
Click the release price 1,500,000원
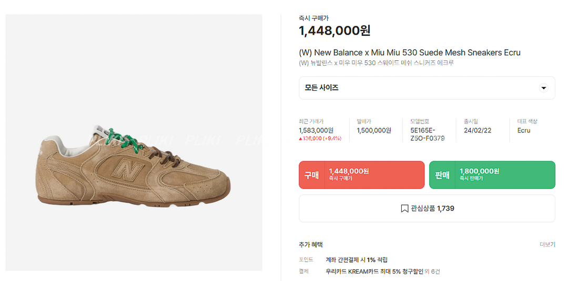click(374, 130)
